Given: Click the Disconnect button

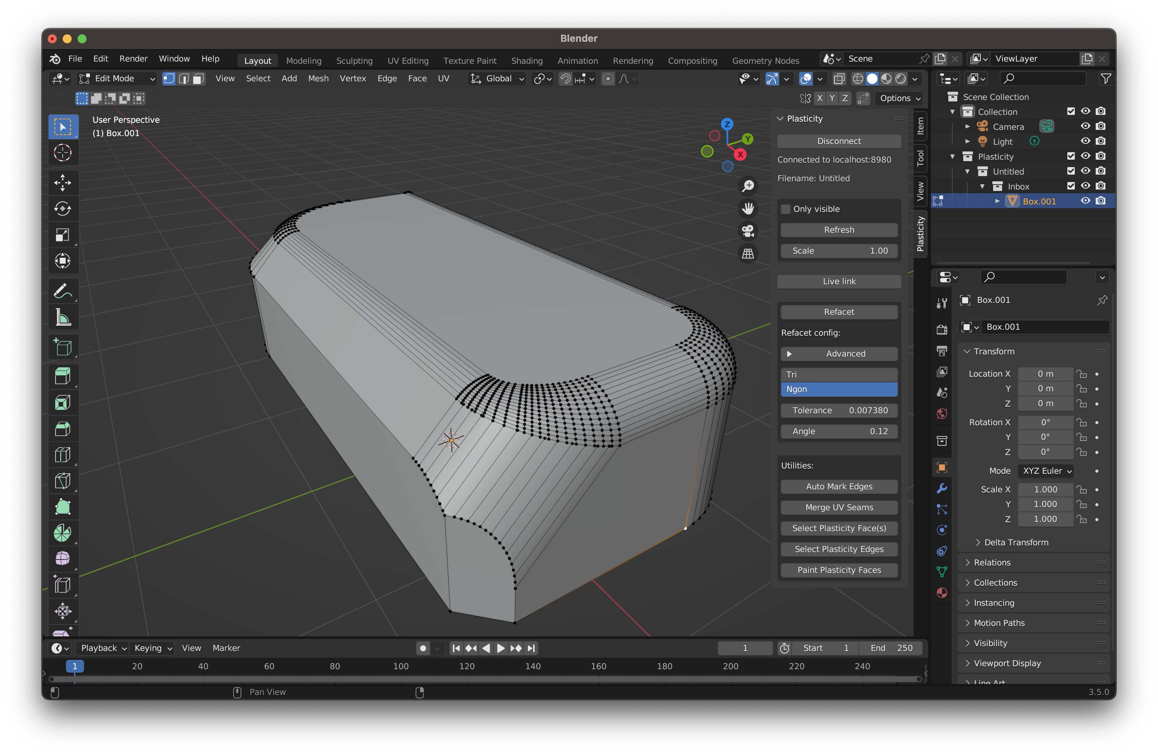Looking at the screenshot, I should [x=839, y=141].
